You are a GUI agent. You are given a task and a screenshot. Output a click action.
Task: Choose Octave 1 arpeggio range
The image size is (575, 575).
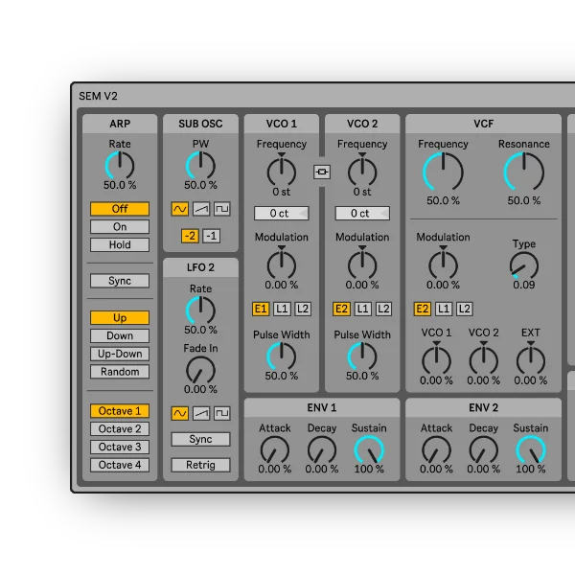pos(120,411)
